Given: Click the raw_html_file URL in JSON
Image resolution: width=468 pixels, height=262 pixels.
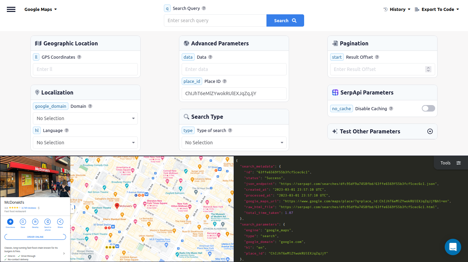Looking at the screenshot, I should [x=358, y=207].
